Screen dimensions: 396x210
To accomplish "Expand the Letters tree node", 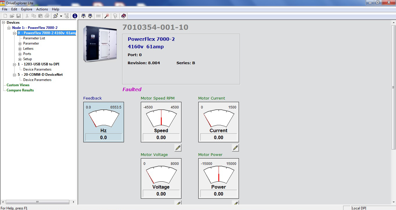I will 20,49.
